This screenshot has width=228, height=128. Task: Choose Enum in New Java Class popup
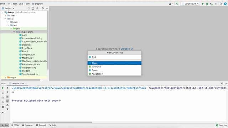(x=114, y=70)
